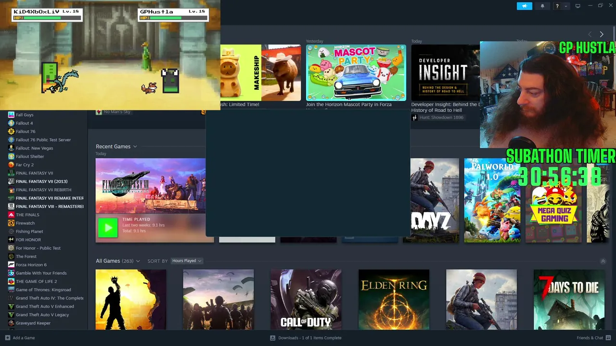This screenshot has height=346, width=616.
Task: Open DayZ cover in Recent Games
Action: 435,200
